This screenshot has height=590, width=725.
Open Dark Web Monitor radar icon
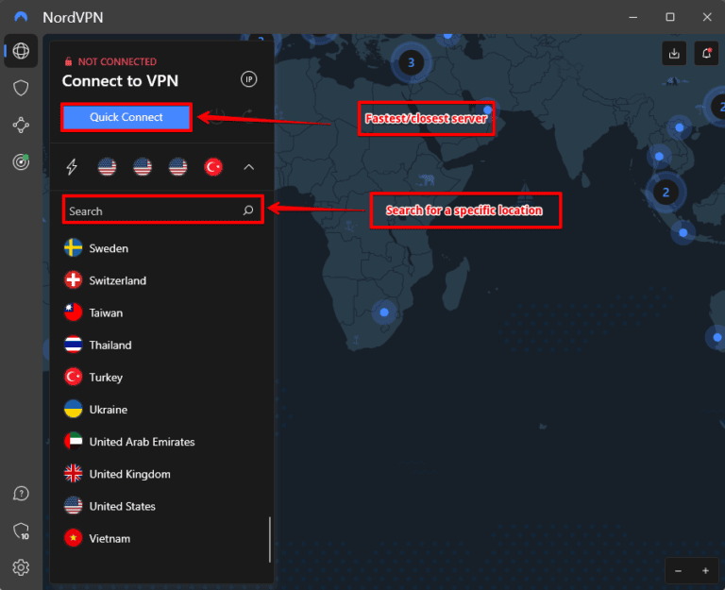(x=21, y=161)
